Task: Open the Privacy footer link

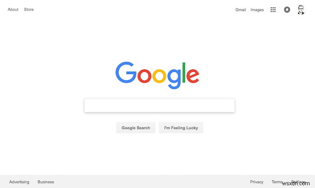Action: point(256,182)
